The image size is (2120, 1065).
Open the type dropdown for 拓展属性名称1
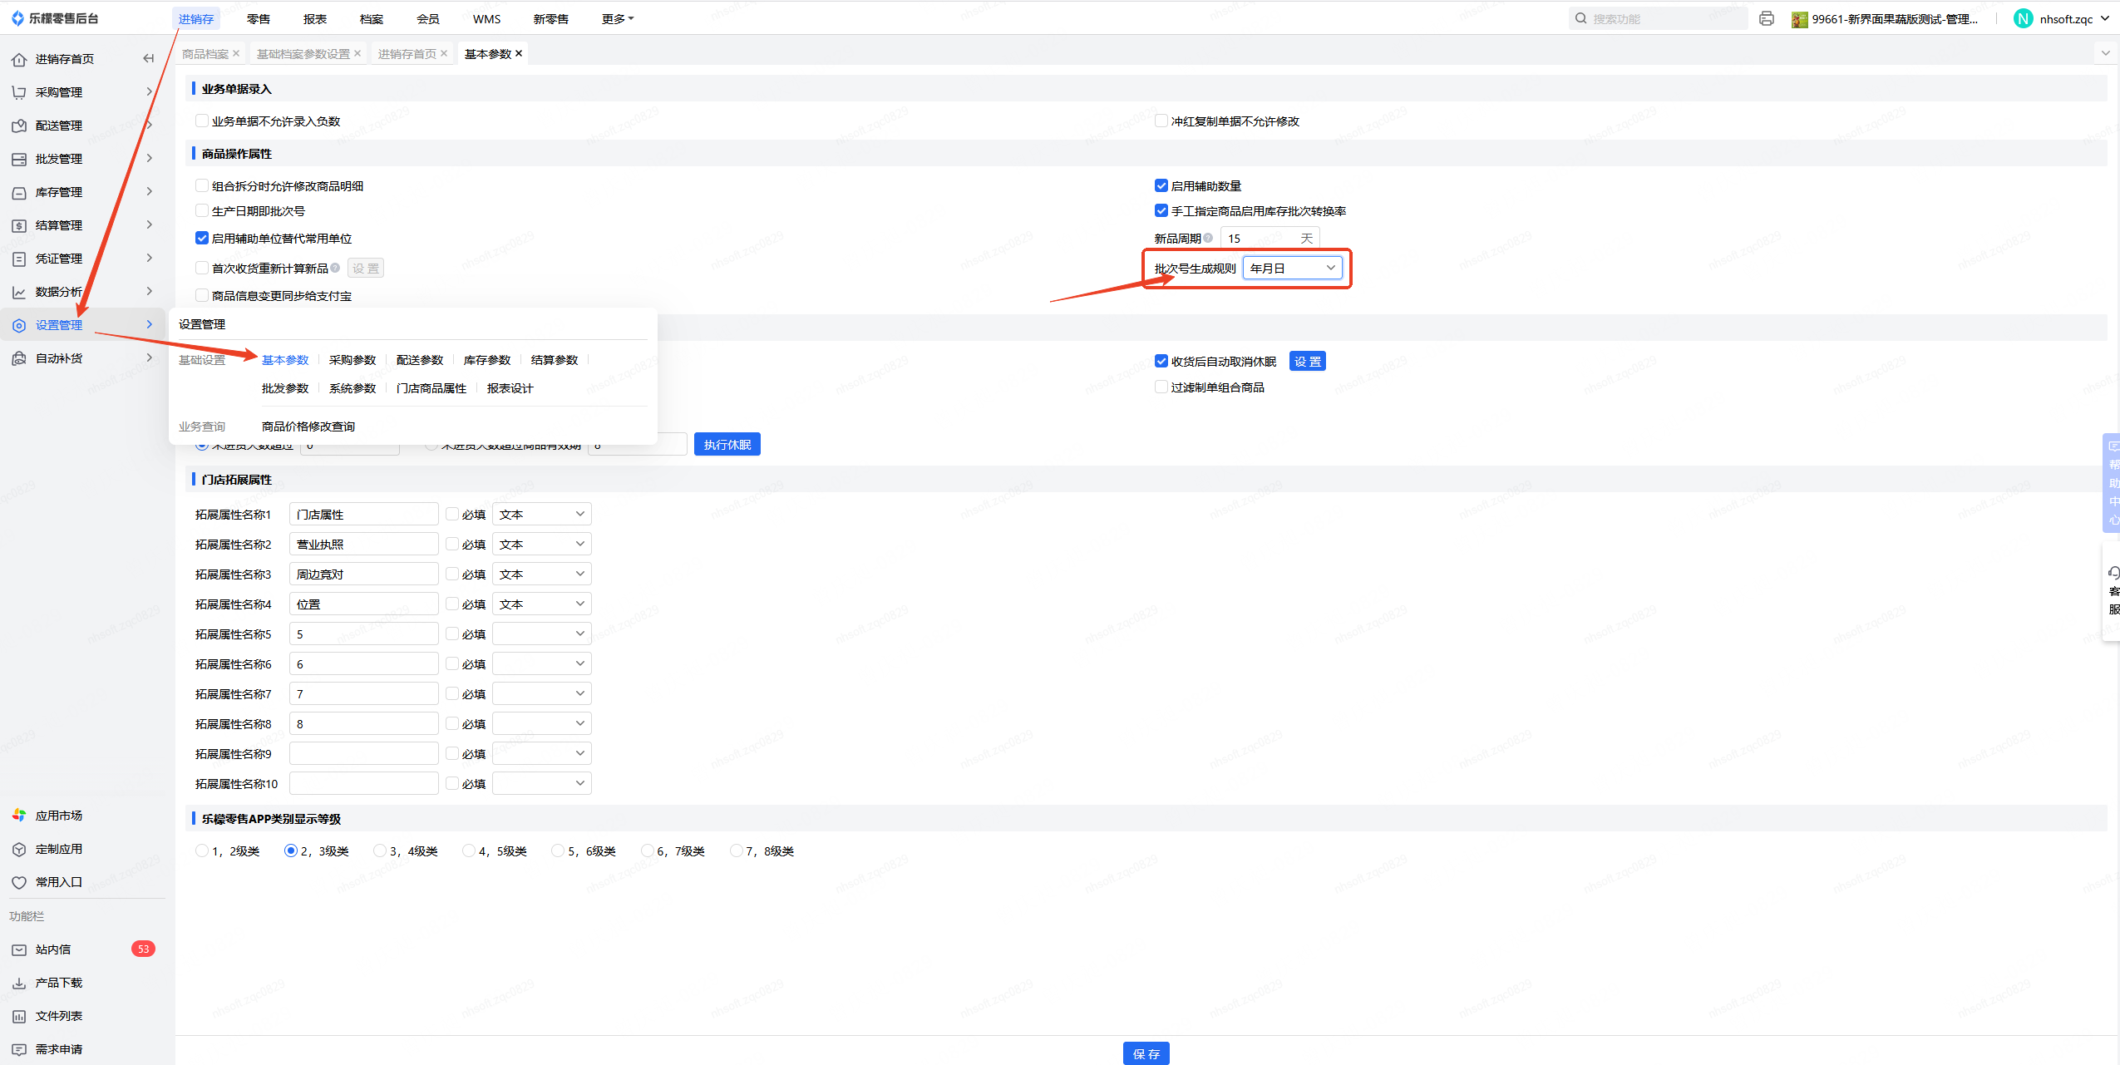pos(541,515)
